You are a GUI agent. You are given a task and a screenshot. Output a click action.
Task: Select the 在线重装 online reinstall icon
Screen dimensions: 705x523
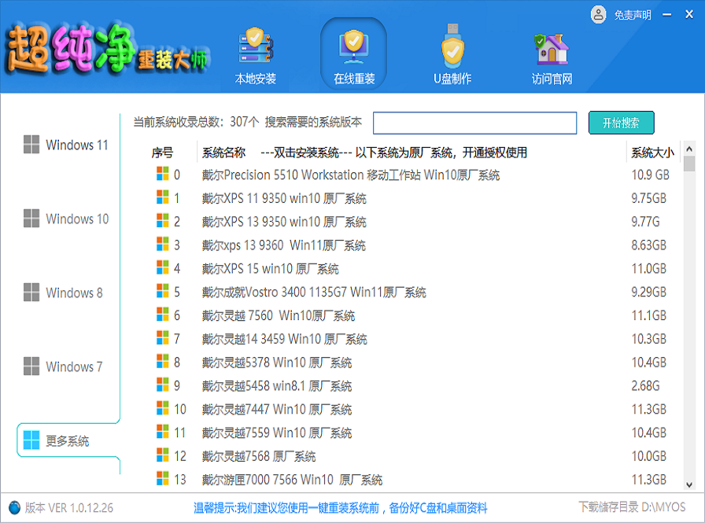[x=353, y=49]
